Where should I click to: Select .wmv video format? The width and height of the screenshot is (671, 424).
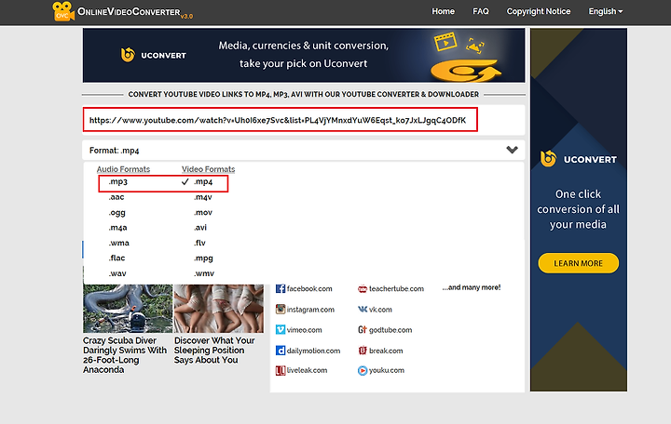point(204,273)
